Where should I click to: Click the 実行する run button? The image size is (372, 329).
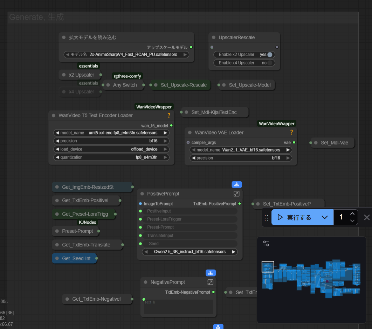tap(295, 217)
